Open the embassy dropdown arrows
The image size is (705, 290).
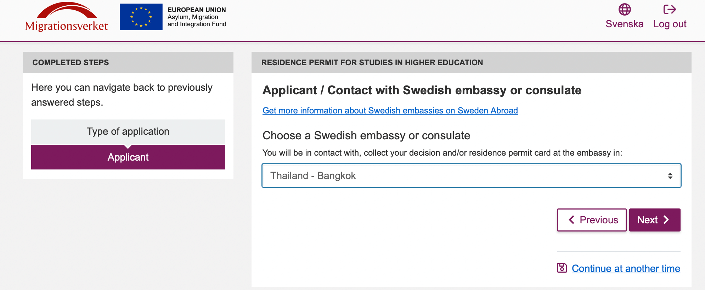click(670, 176)
